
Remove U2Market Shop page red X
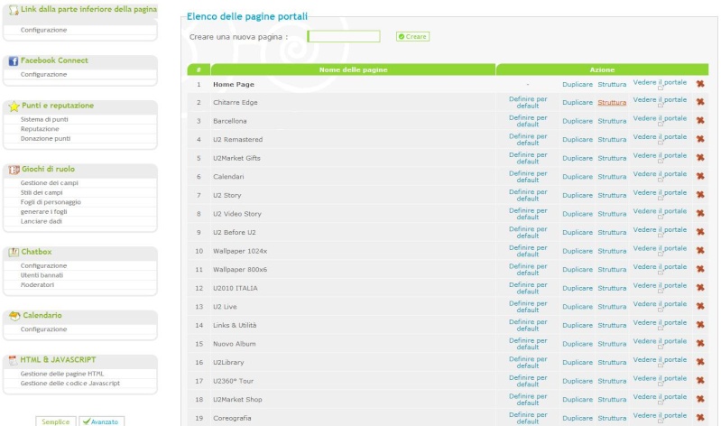click(x=700, y=399)
